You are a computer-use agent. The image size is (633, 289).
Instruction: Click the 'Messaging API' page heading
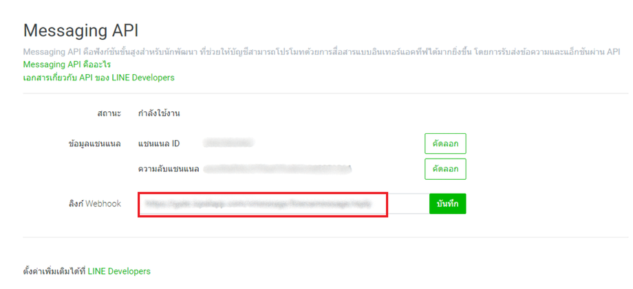pyautogui.click(x=81, y=30)
